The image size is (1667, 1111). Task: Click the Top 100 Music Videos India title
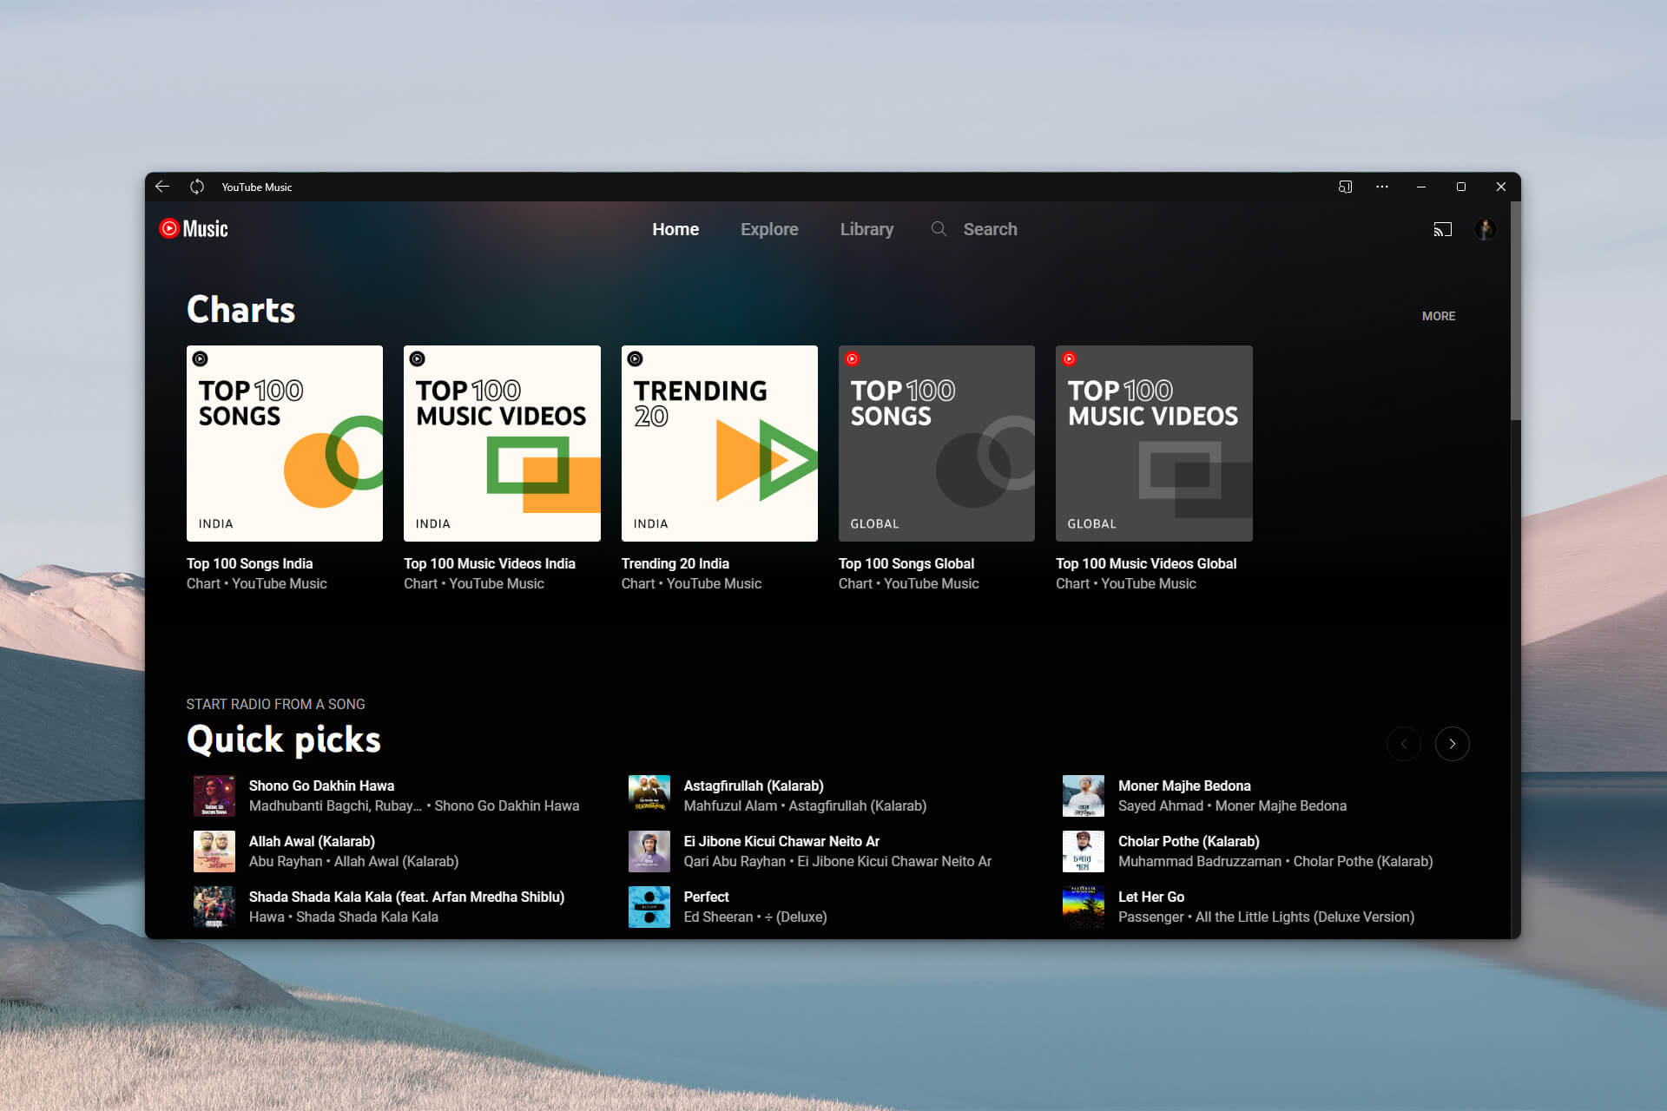pos(490,563)
